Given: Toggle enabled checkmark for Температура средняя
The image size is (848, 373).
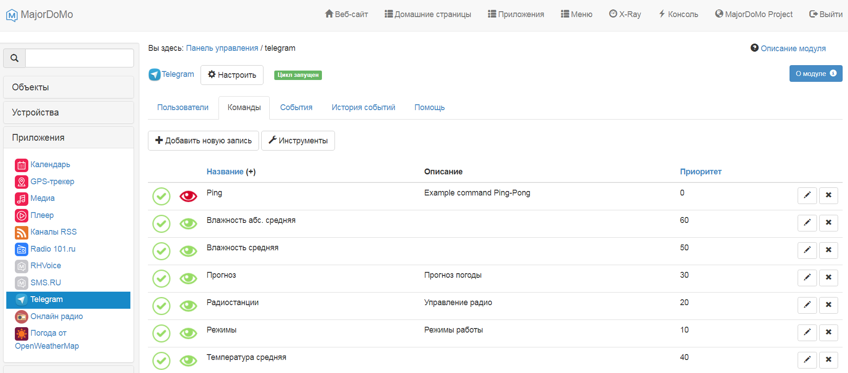Looking at the screenshot, I should tap(161, 361).
